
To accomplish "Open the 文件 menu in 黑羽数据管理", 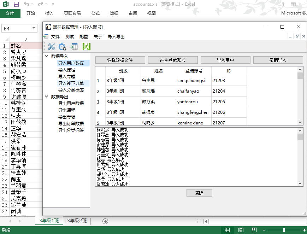I will (x=55, y=37).
